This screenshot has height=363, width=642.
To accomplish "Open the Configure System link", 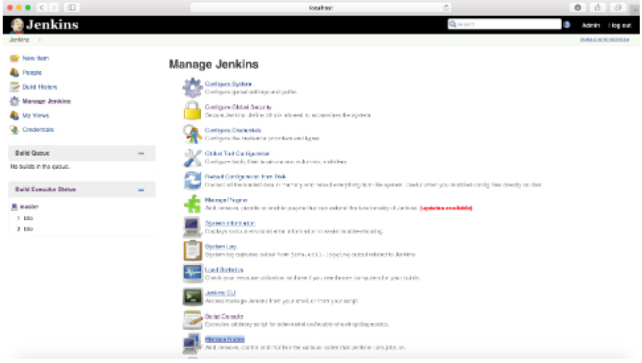I will coord(228,85).
